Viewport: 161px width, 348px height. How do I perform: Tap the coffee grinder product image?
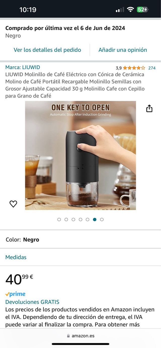click(x=80, y=155)
